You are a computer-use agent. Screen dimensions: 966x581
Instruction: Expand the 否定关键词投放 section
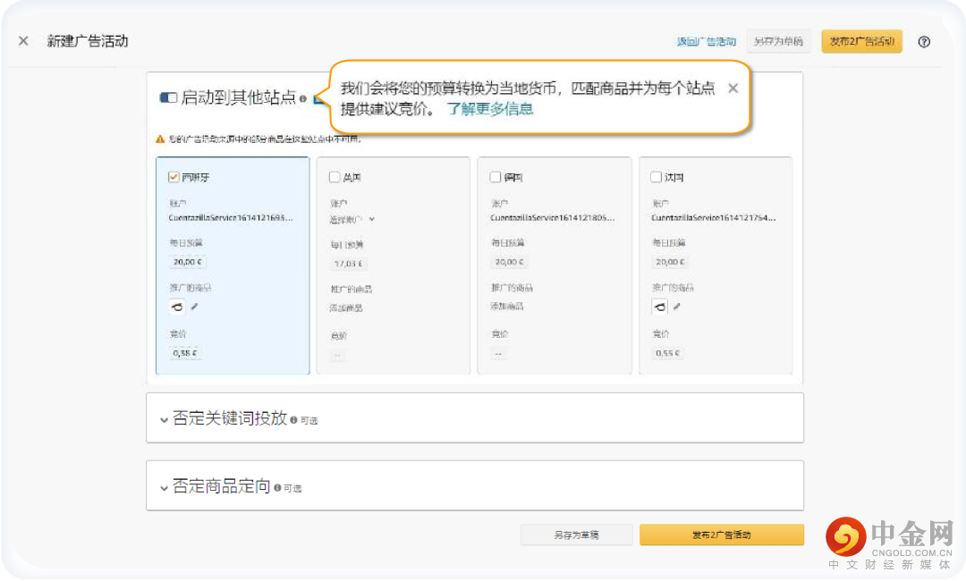(164, 419)
